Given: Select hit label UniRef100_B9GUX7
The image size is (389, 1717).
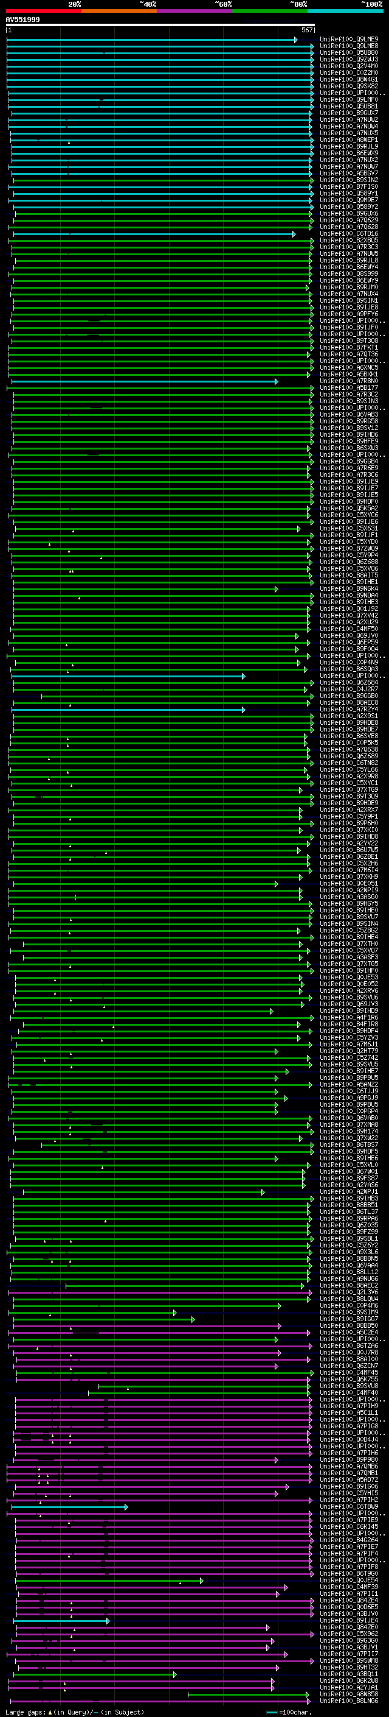Looking at the screenshot, I should pyautogui.click(x=349, y=113).
